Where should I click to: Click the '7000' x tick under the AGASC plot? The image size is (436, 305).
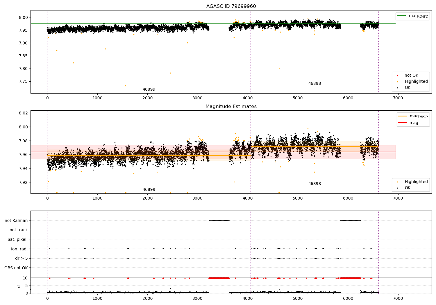point(398,98)
